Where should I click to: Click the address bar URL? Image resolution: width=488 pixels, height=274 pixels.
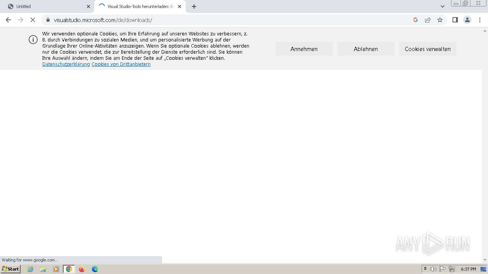103,20
